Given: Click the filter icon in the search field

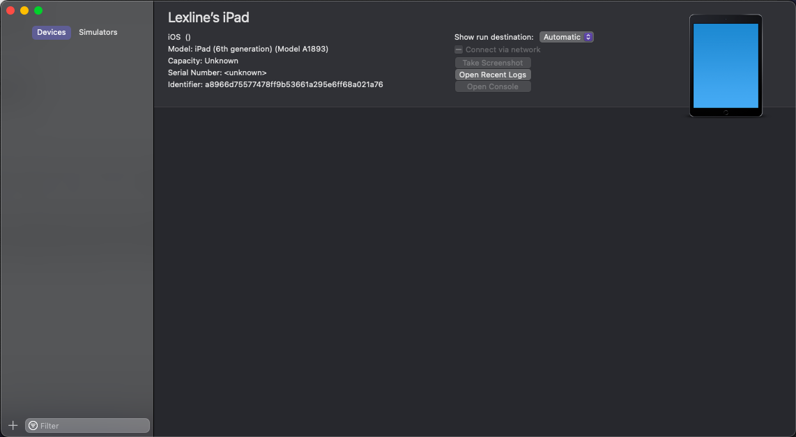Looking at the screenshot, I should (x=33, y=425).
